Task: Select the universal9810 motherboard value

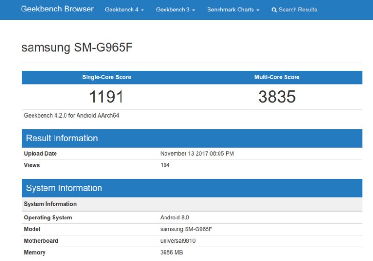Action: 177,241
